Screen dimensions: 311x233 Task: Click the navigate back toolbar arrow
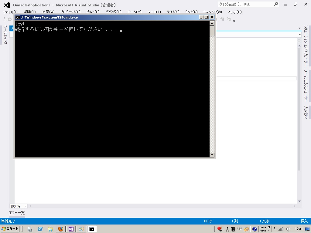(9, 19)
